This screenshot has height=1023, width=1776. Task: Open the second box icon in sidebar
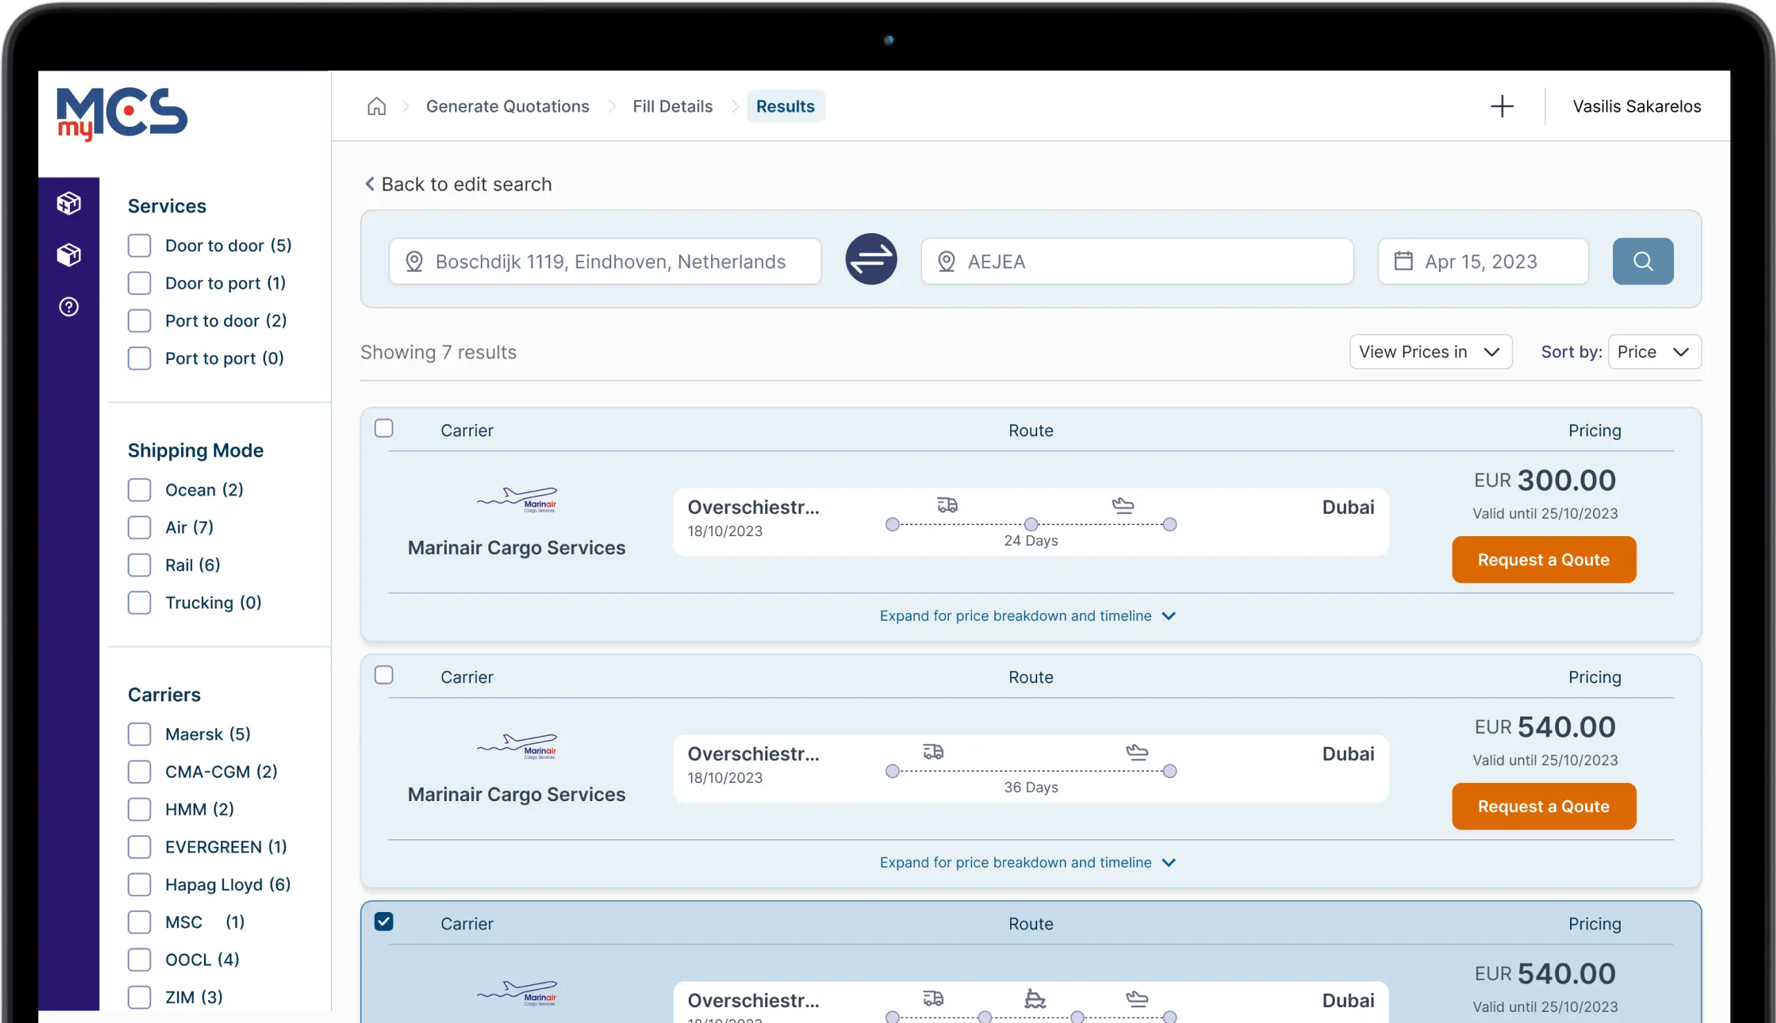(69, 255)
